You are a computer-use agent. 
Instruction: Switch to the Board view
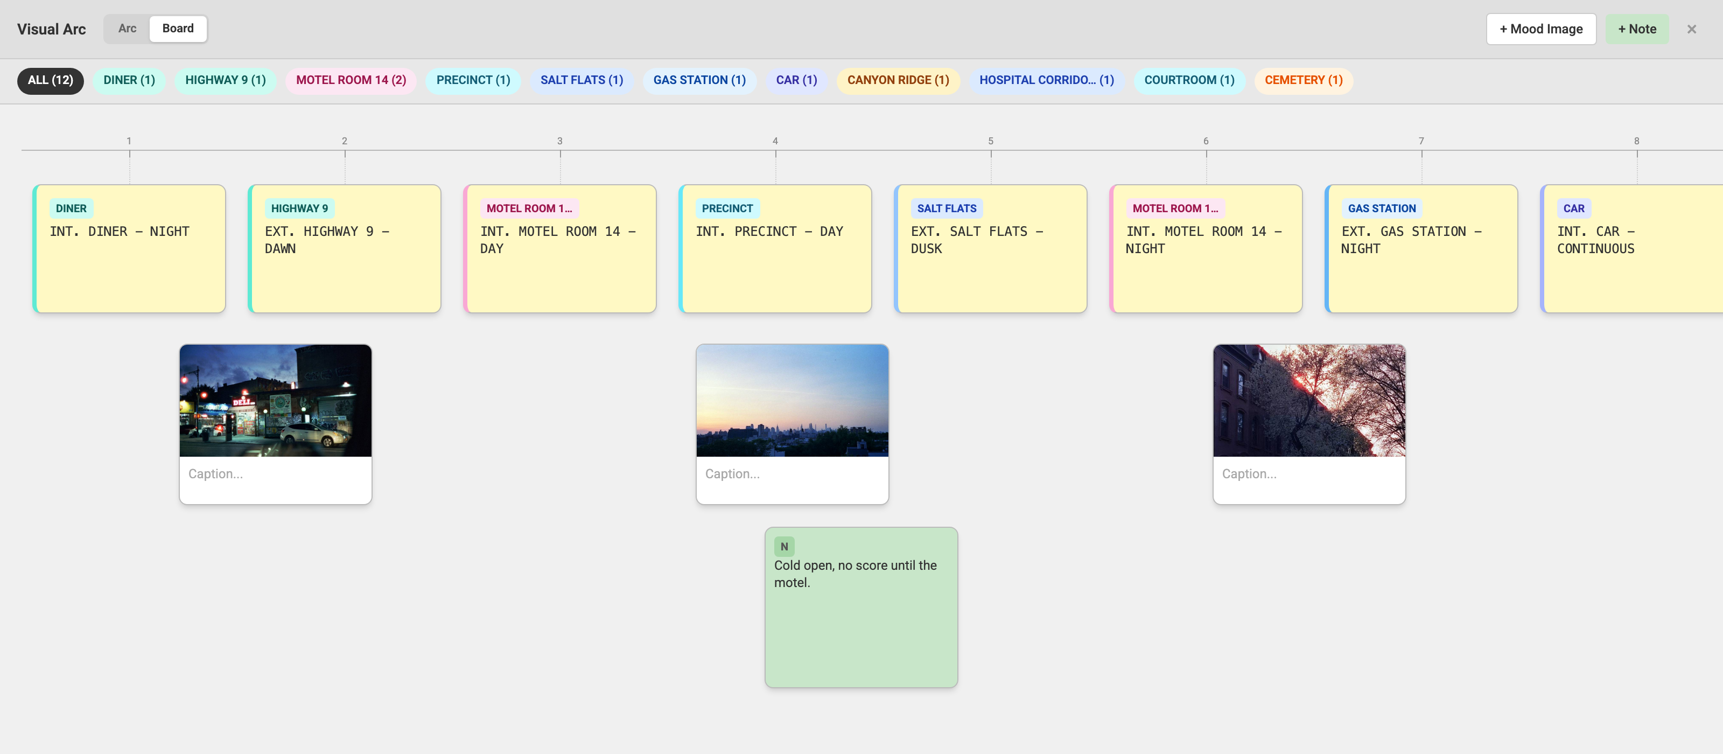178,28
